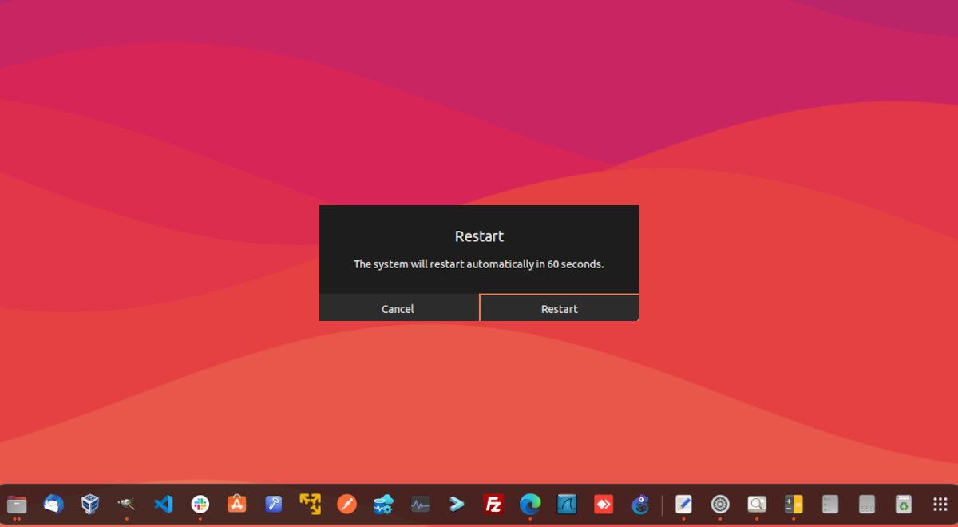Open VirtualBox

coord(89,505)
